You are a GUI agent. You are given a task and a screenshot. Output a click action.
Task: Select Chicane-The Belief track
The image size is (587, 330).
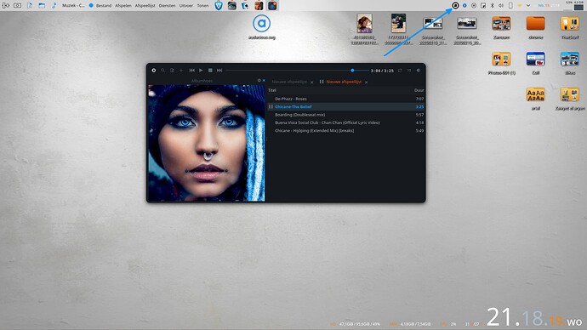tap(346, 106)
